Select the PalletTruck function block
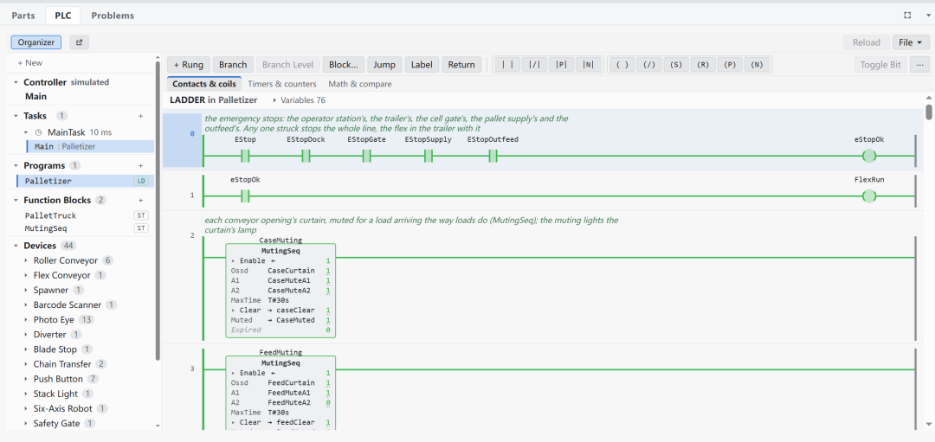Viewport: 935px width, 442px height. [51, 215]
